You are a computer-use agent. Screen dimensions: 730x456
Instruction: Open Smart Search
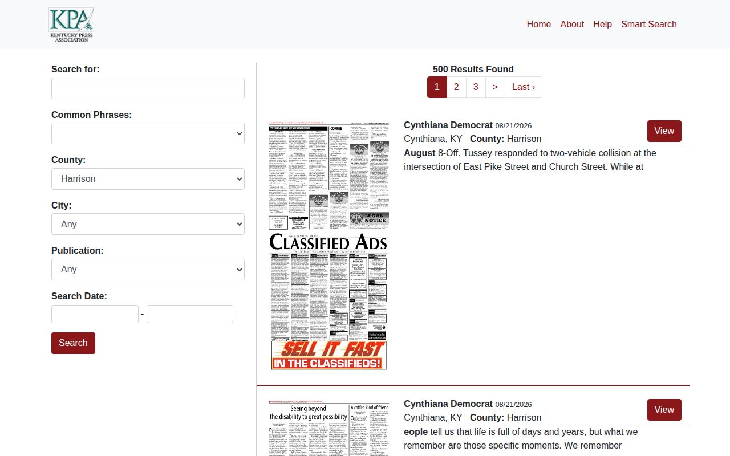(x=649, y=24)
